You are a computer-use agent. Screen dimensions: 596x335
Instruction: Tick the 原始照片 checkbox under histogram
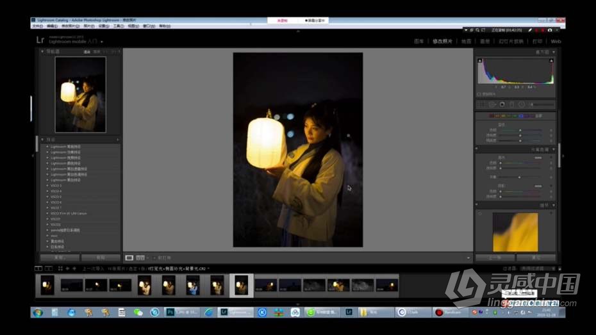point(479,94)
